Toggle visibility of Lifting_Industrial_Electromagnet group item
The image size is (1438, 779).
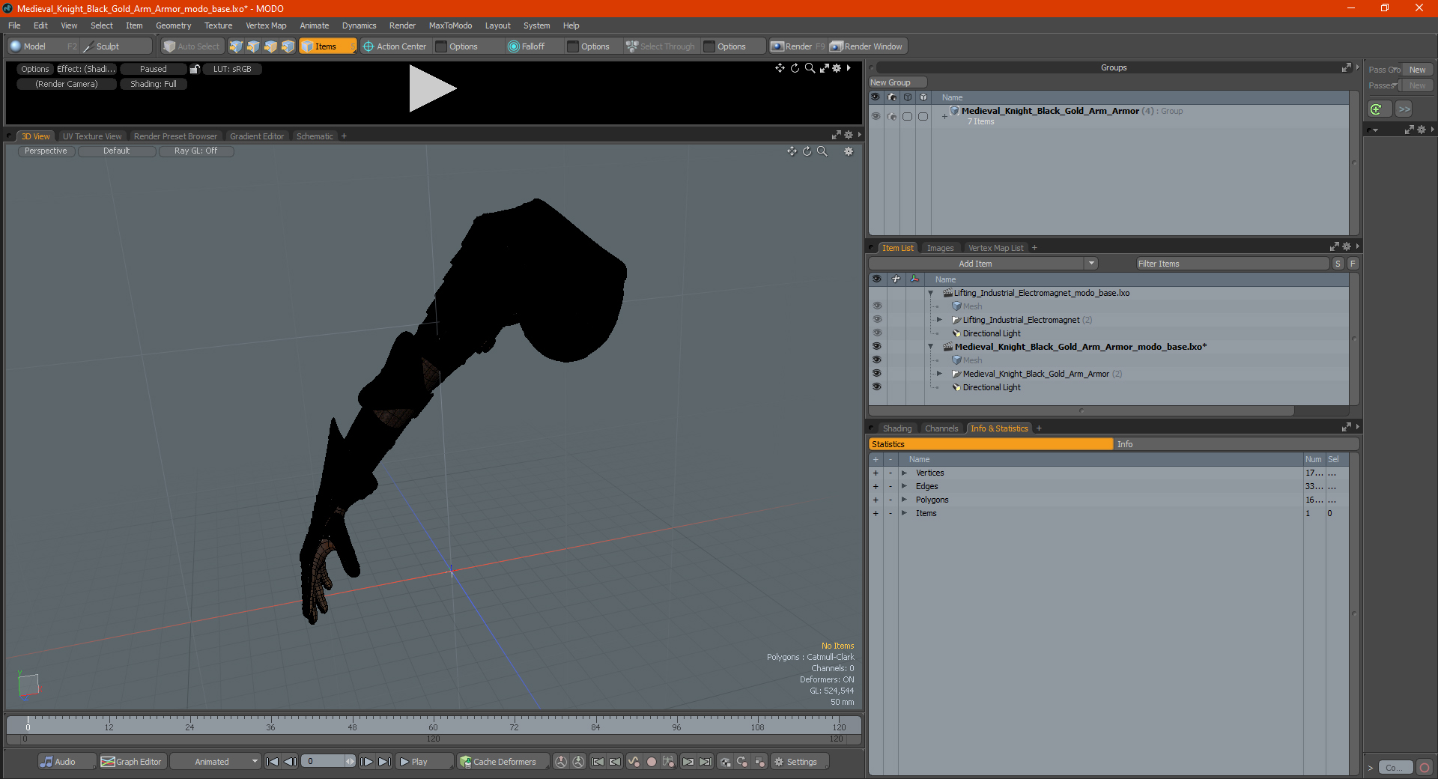pyautogui.click(x=876, y=320)
